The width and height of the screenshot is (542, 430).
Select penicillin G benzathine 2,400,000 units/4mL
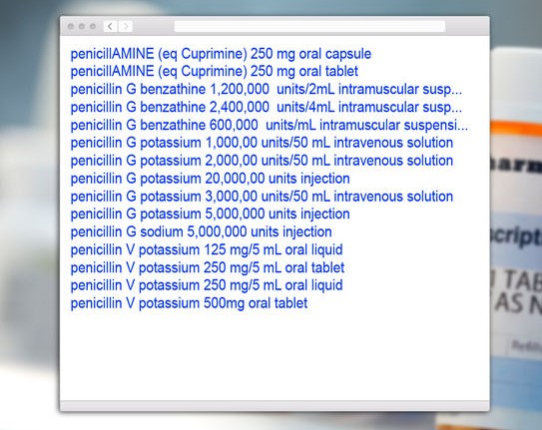coord(267,107)
